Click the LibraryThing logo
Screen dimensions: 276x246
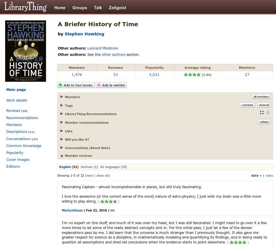25,7
